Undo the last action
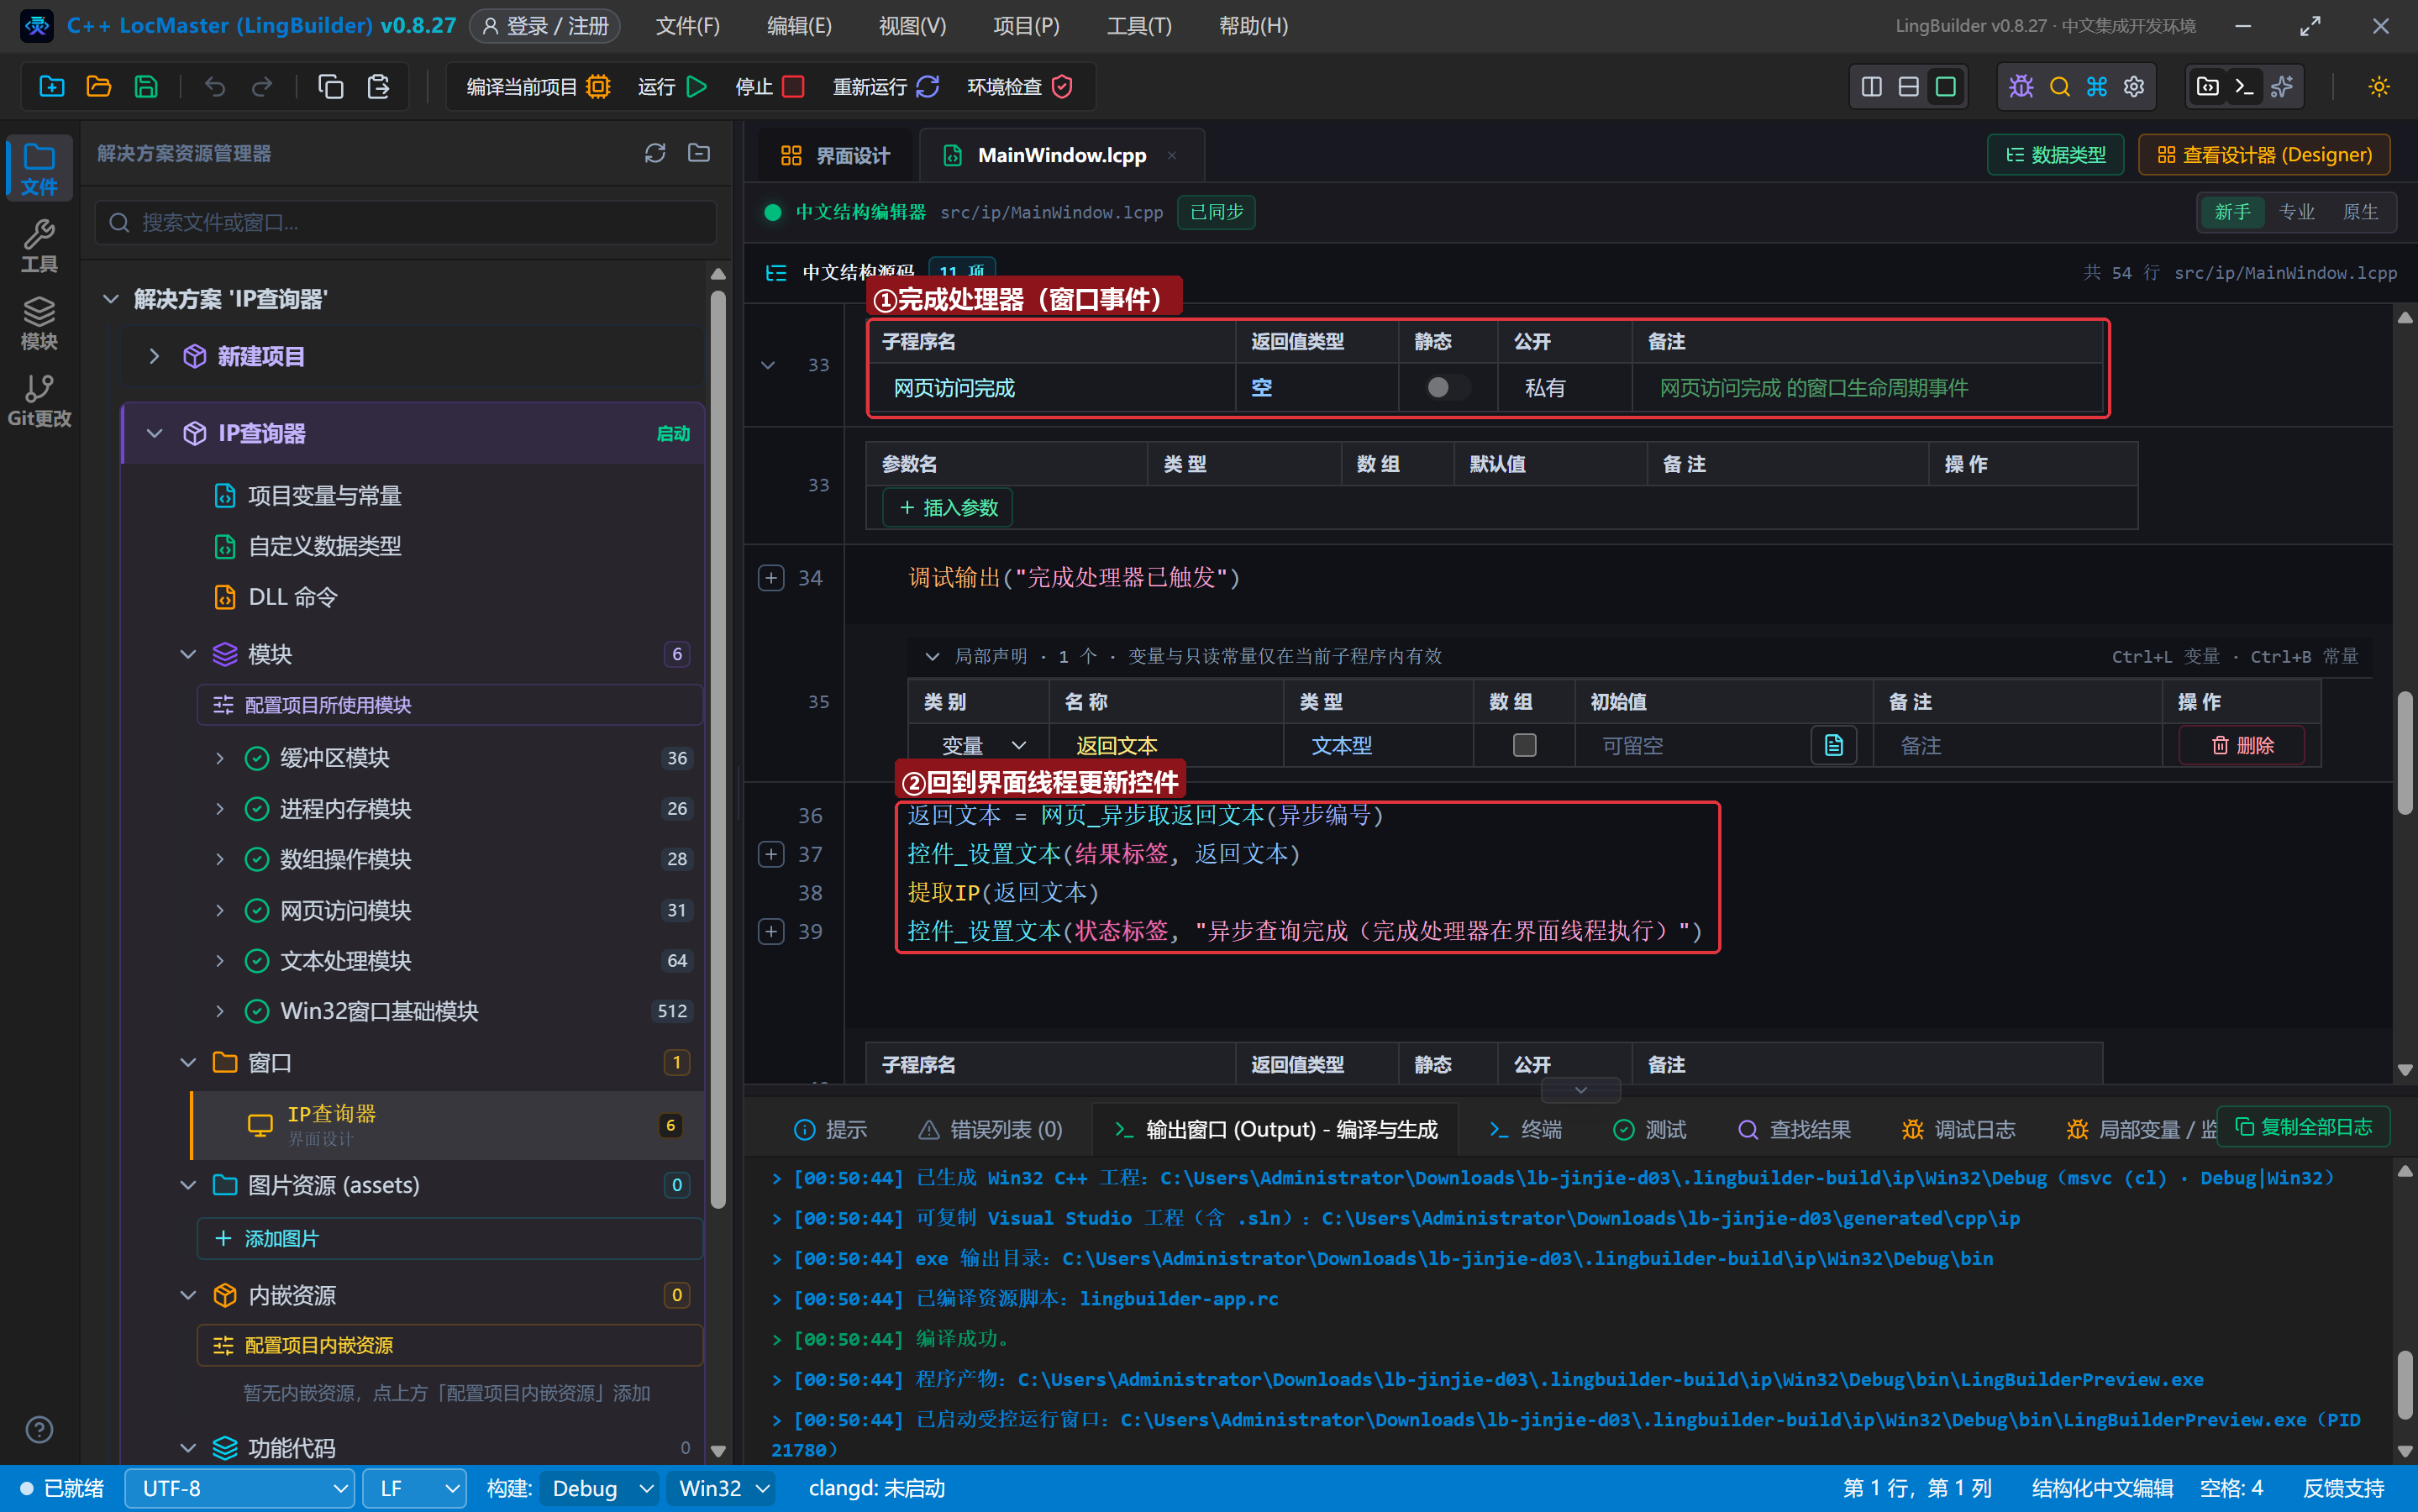The height and width of the screenshot is (1512, 2418). click(214, 87)
